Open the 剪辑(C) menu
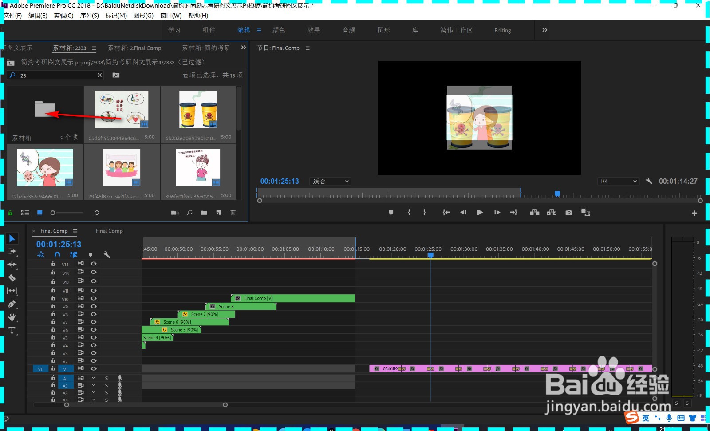This screenshot has width=710, height=431. [x=64, y=16]
